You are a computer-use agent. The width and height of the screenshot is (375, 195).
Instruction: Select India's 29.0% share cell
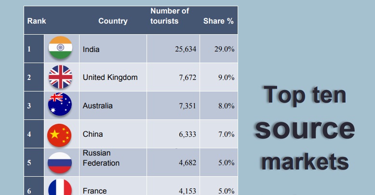(224, 49)
